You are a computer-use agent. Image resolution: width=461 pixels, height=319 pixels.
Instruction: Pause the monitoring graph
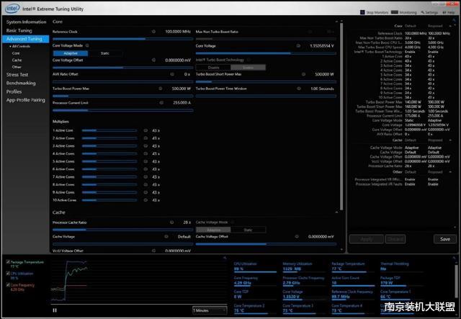[55, 310]
